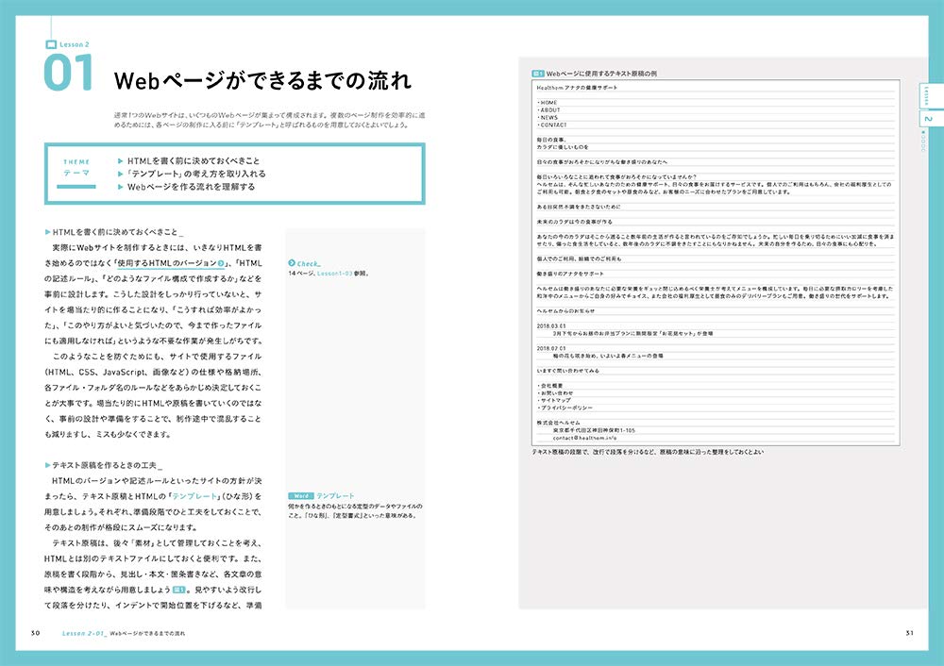
Task: Click page number 30
Action: [35, 633]
